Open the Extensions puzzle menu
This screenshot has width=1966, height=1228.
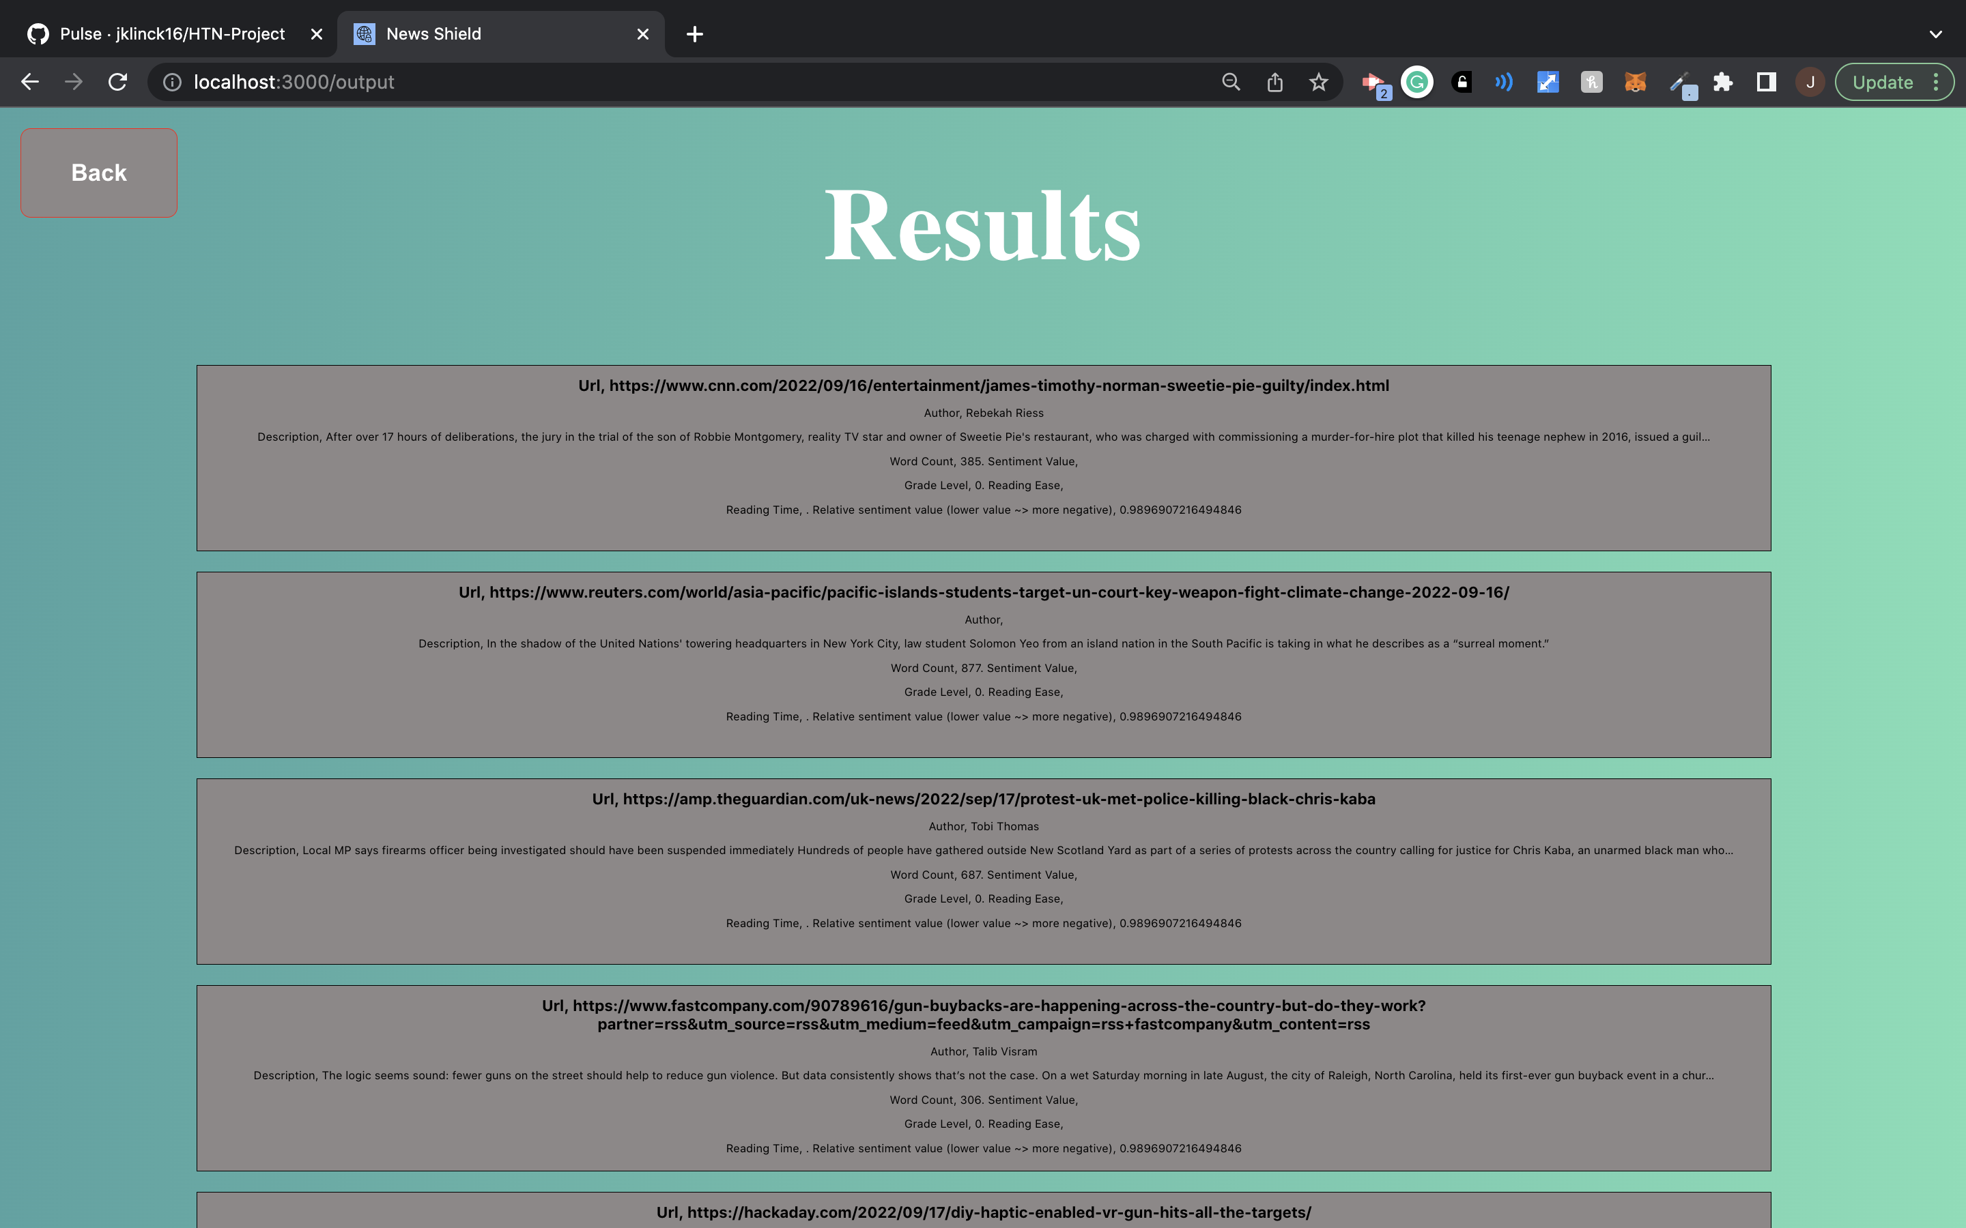(1722, 82)
